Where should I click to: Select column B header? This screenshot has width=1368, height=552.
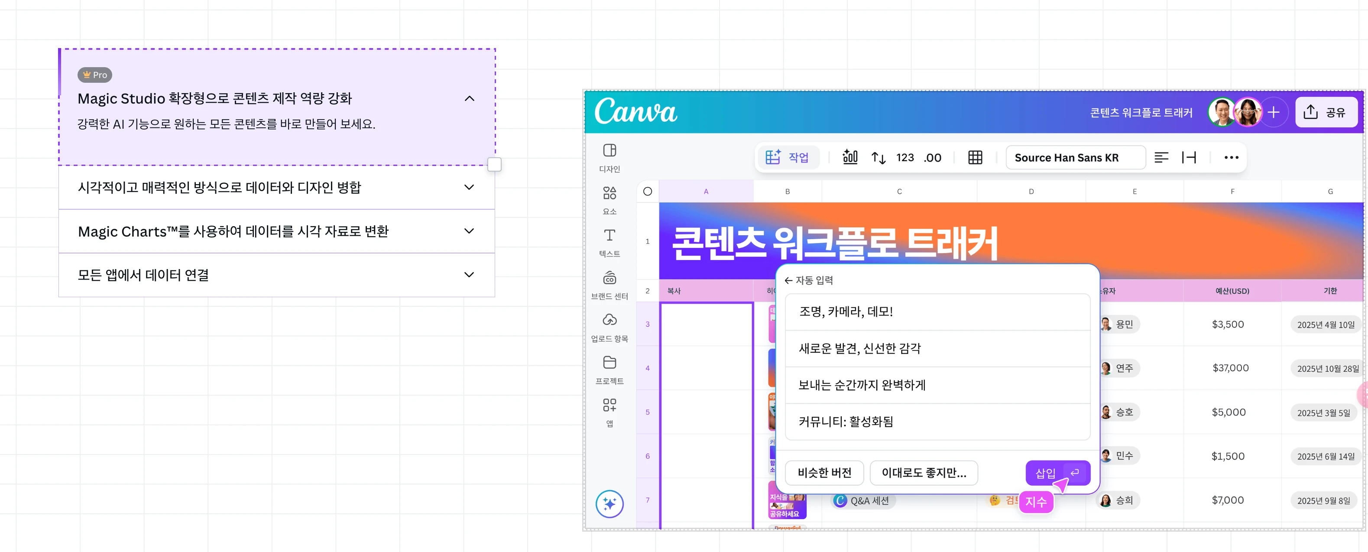tap(788, 191)
